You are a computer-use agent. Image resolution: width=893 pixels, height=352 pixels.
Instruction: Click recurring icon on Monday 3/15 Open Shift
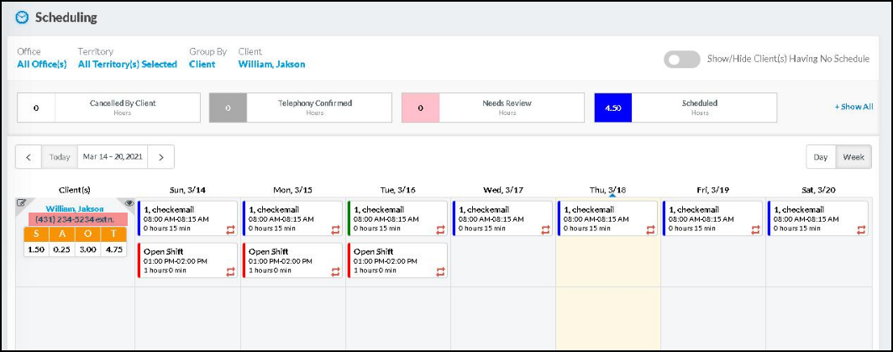point(336,271)
